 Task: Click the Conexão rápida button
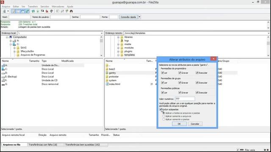[128, 17]
